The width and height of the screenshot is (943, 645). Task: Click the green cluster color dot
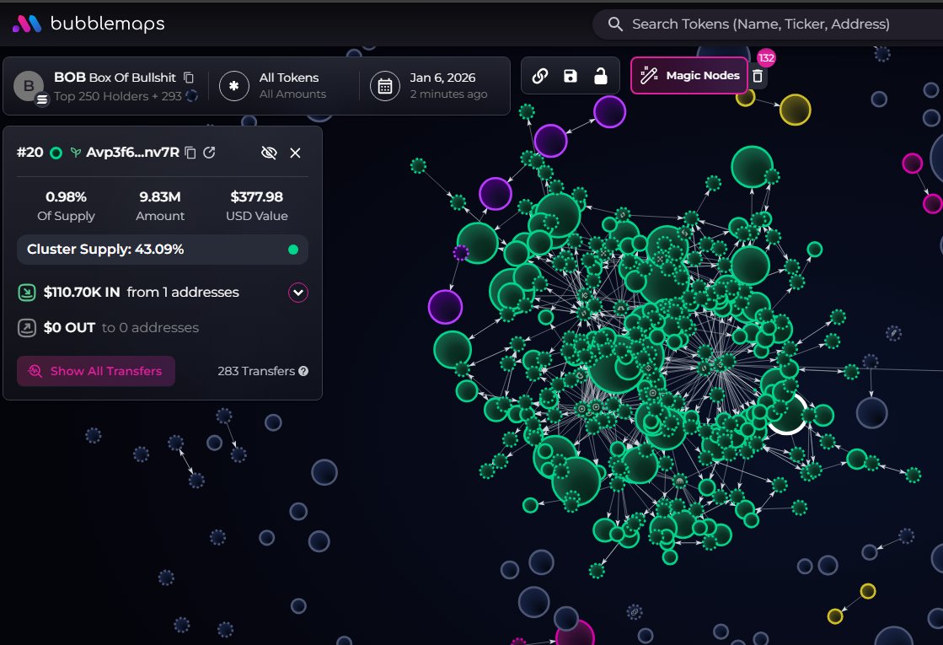point(293,250)
